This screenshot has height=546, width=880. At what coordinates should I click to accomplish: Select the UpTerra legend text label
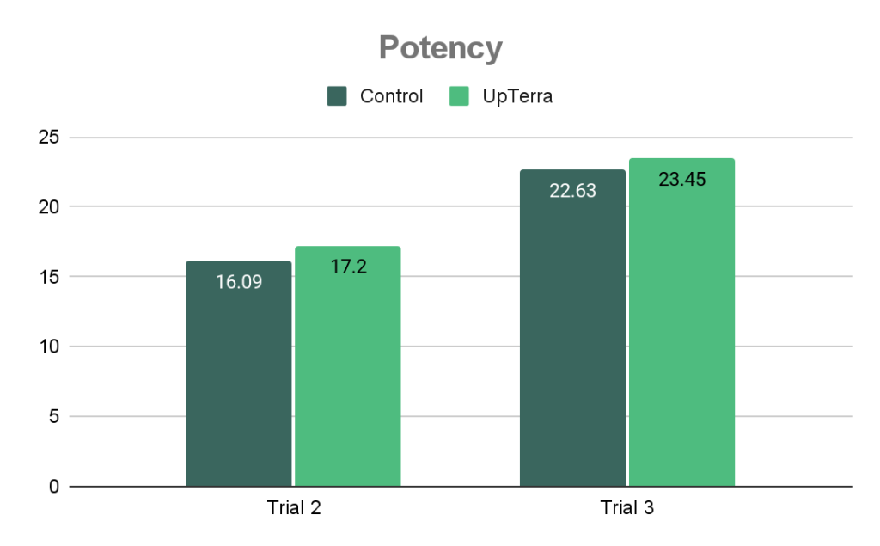click(518, 96)
